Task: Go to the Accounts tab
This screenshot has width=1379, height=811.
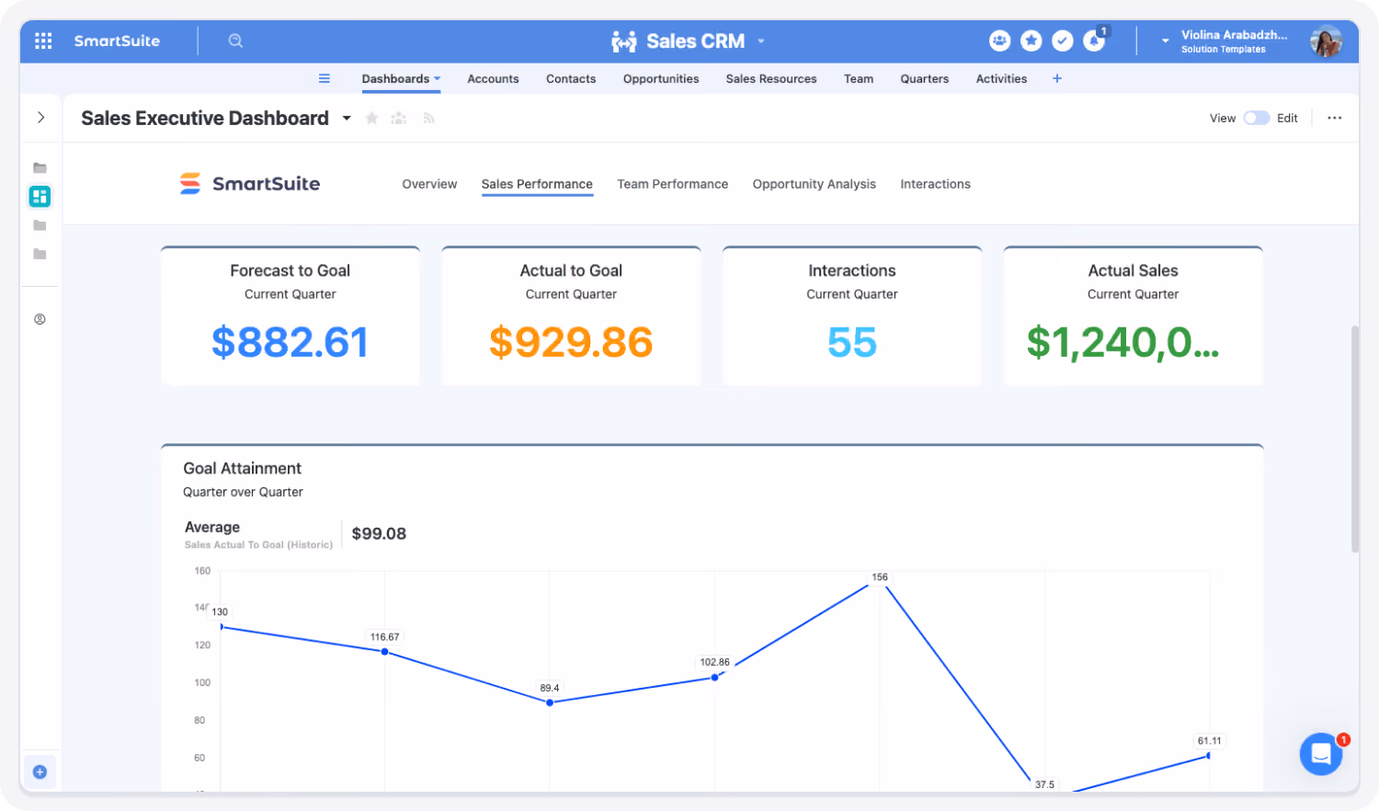Action: click(x=493, y=79)
